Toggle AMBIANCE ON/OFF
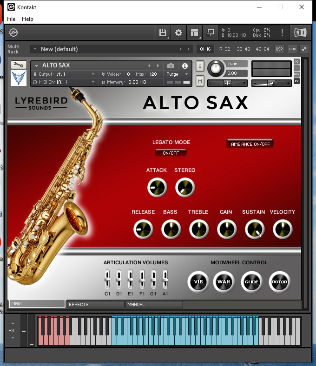The height and width of the screenshot is (366, 316). [250, 144]
